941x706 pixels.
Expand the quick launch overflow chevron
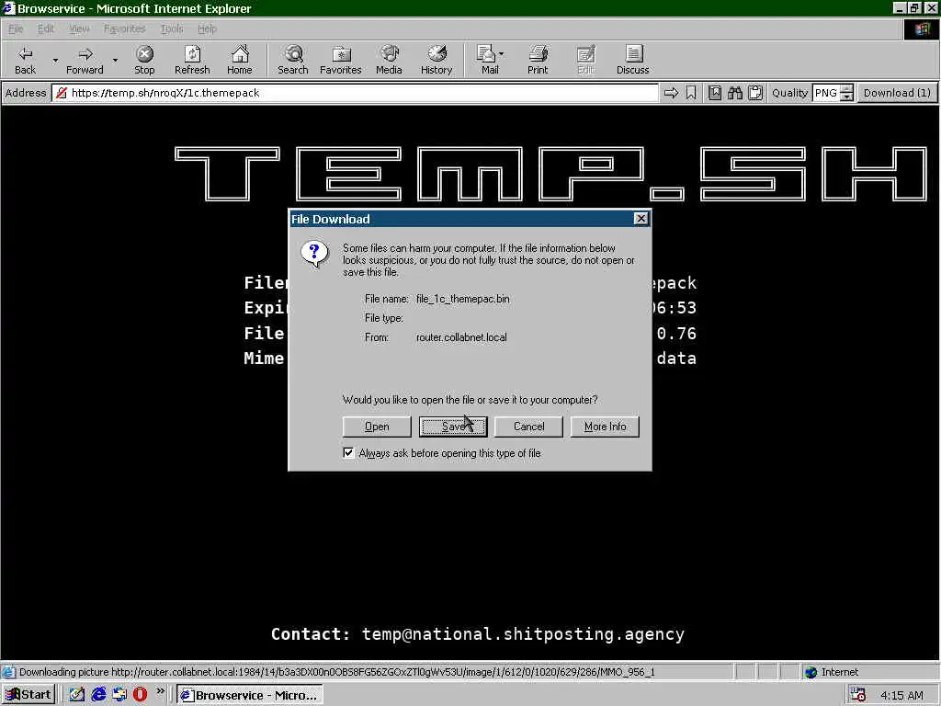tap(160, 691)
